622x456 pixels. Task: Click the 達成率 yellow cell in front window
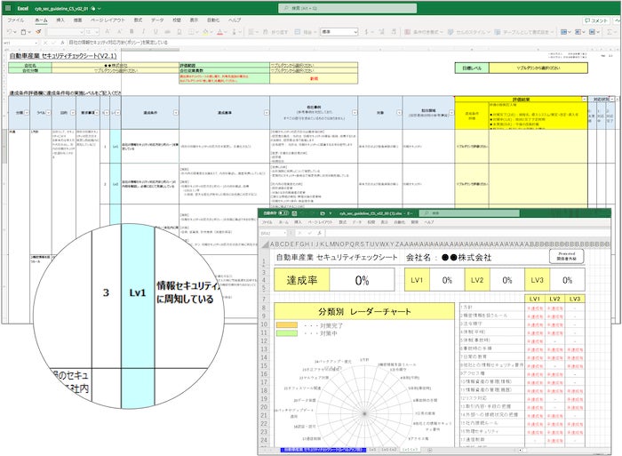tap(302, 280)
